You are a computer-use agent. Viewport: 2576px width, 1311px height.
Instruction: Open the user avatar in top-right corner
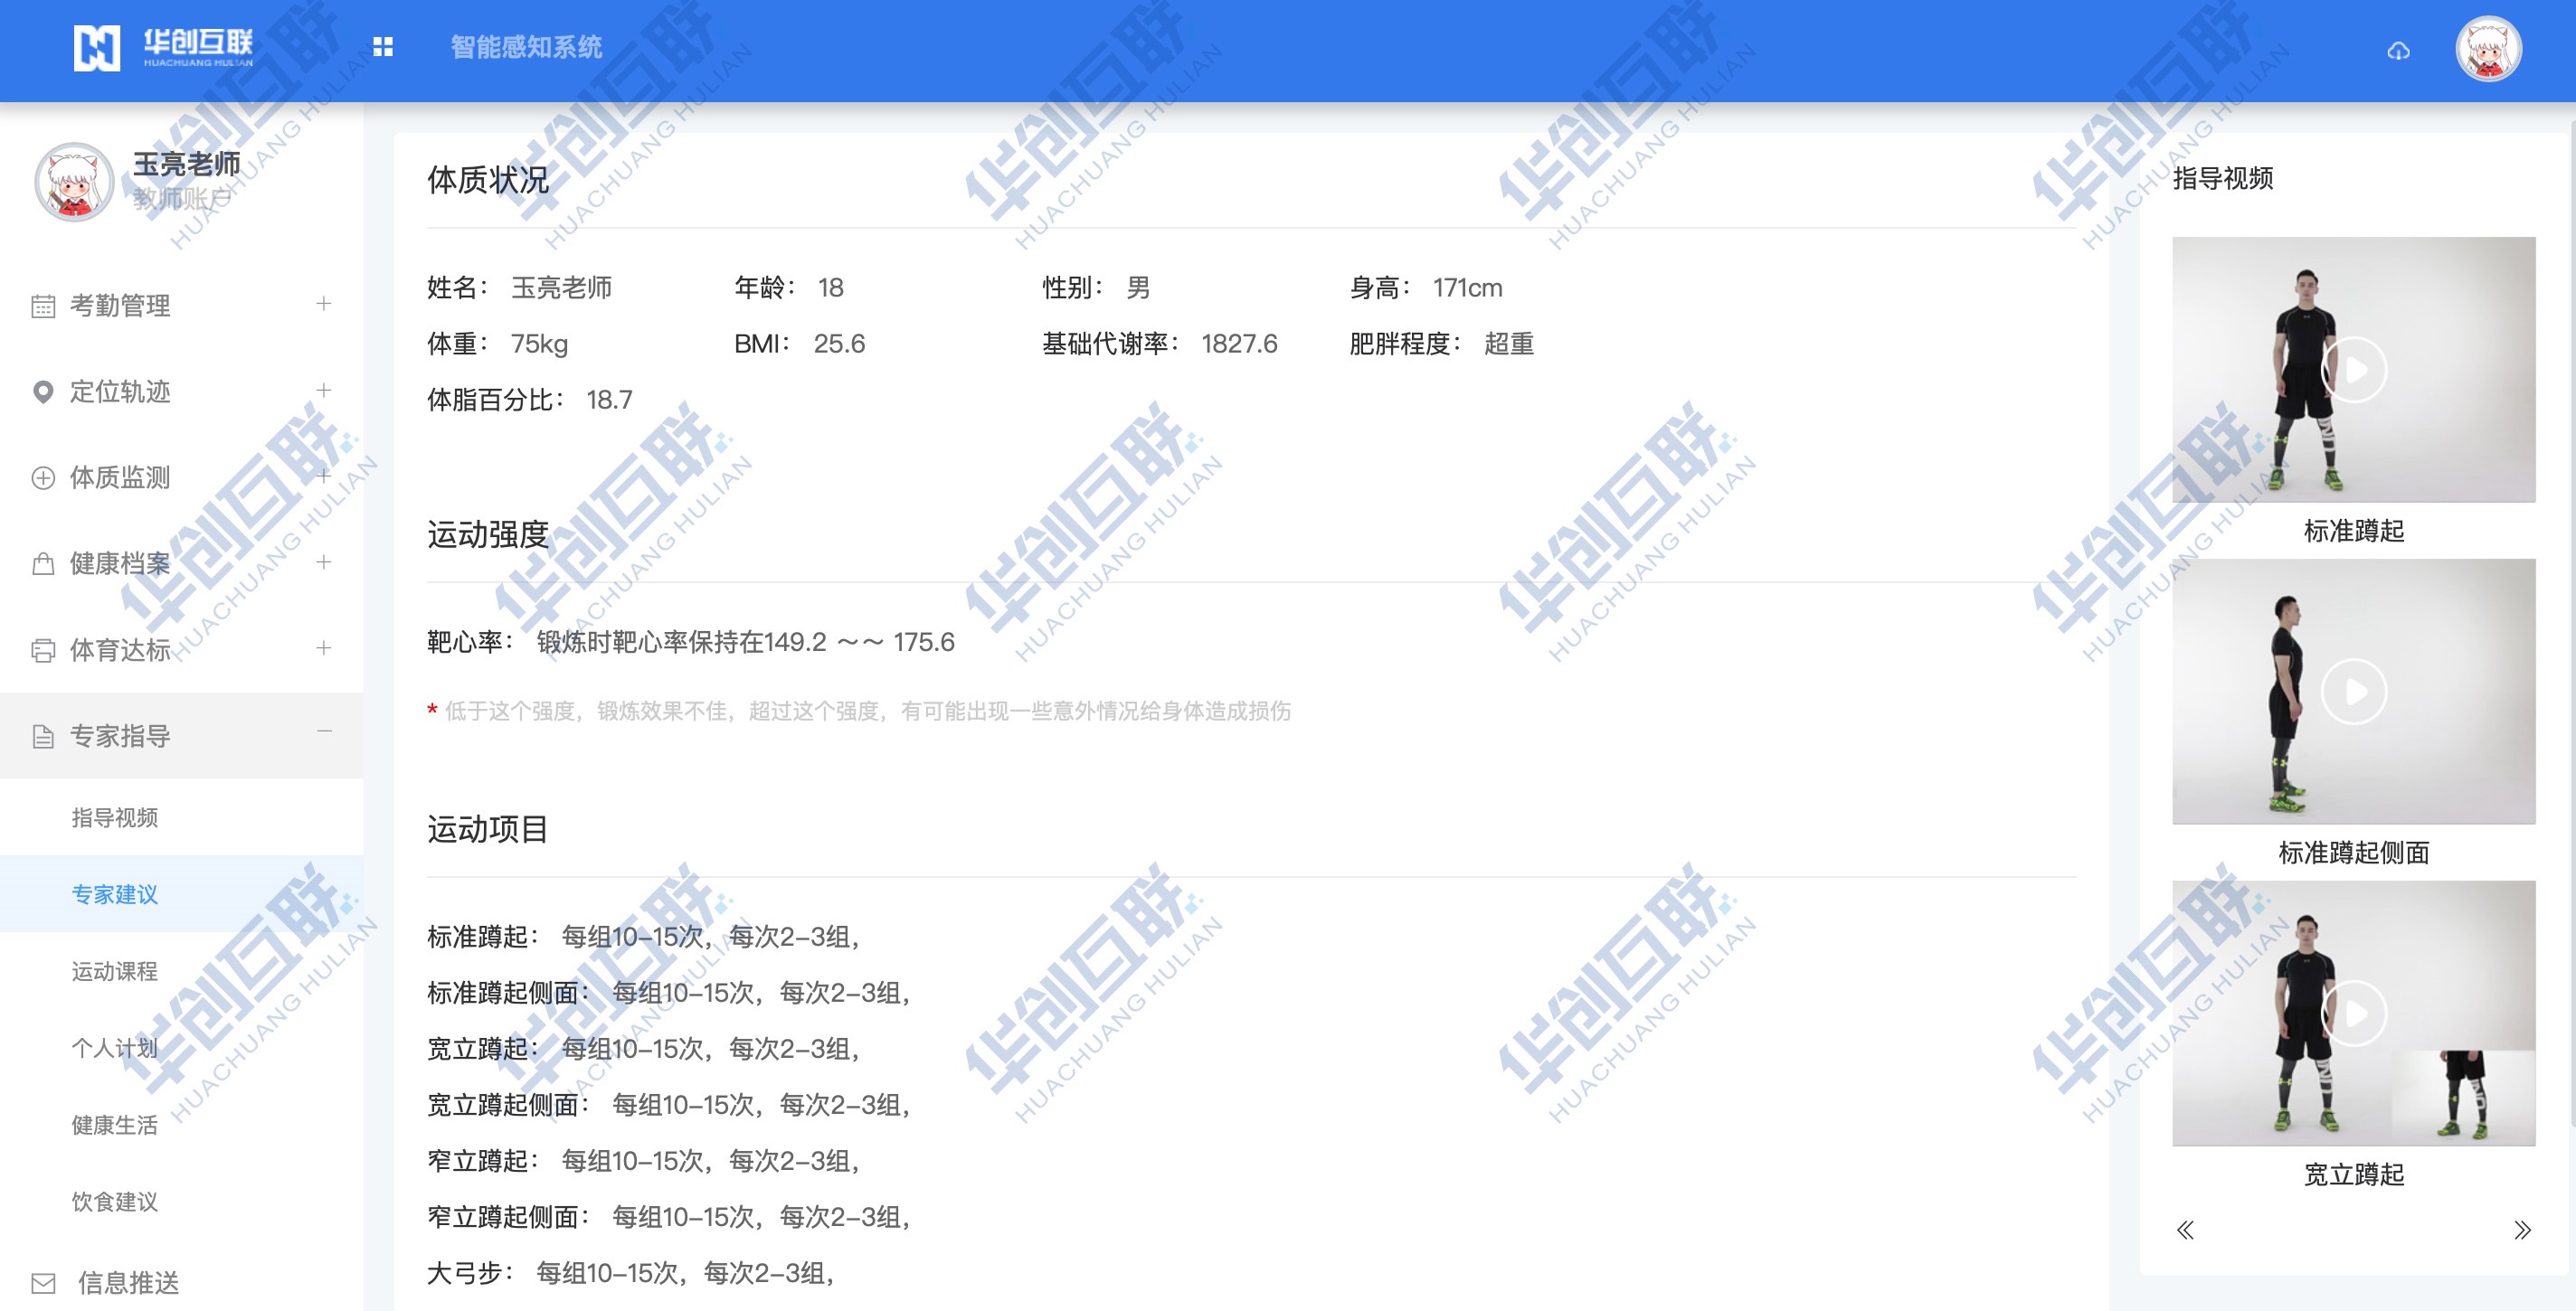pyautogui.click(x=2488, y=50)
